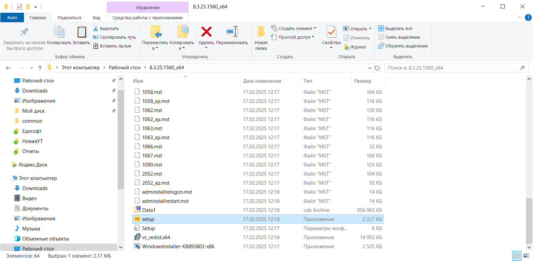This screenshot has height=261, width=533.
Task: Click the file list vertical scrollbar thumb
Action: (x=529, y=220)
